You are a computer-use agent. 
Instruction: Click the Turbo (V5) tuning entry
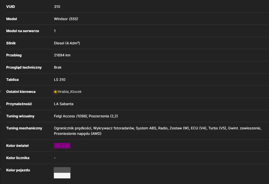point(217,128)
